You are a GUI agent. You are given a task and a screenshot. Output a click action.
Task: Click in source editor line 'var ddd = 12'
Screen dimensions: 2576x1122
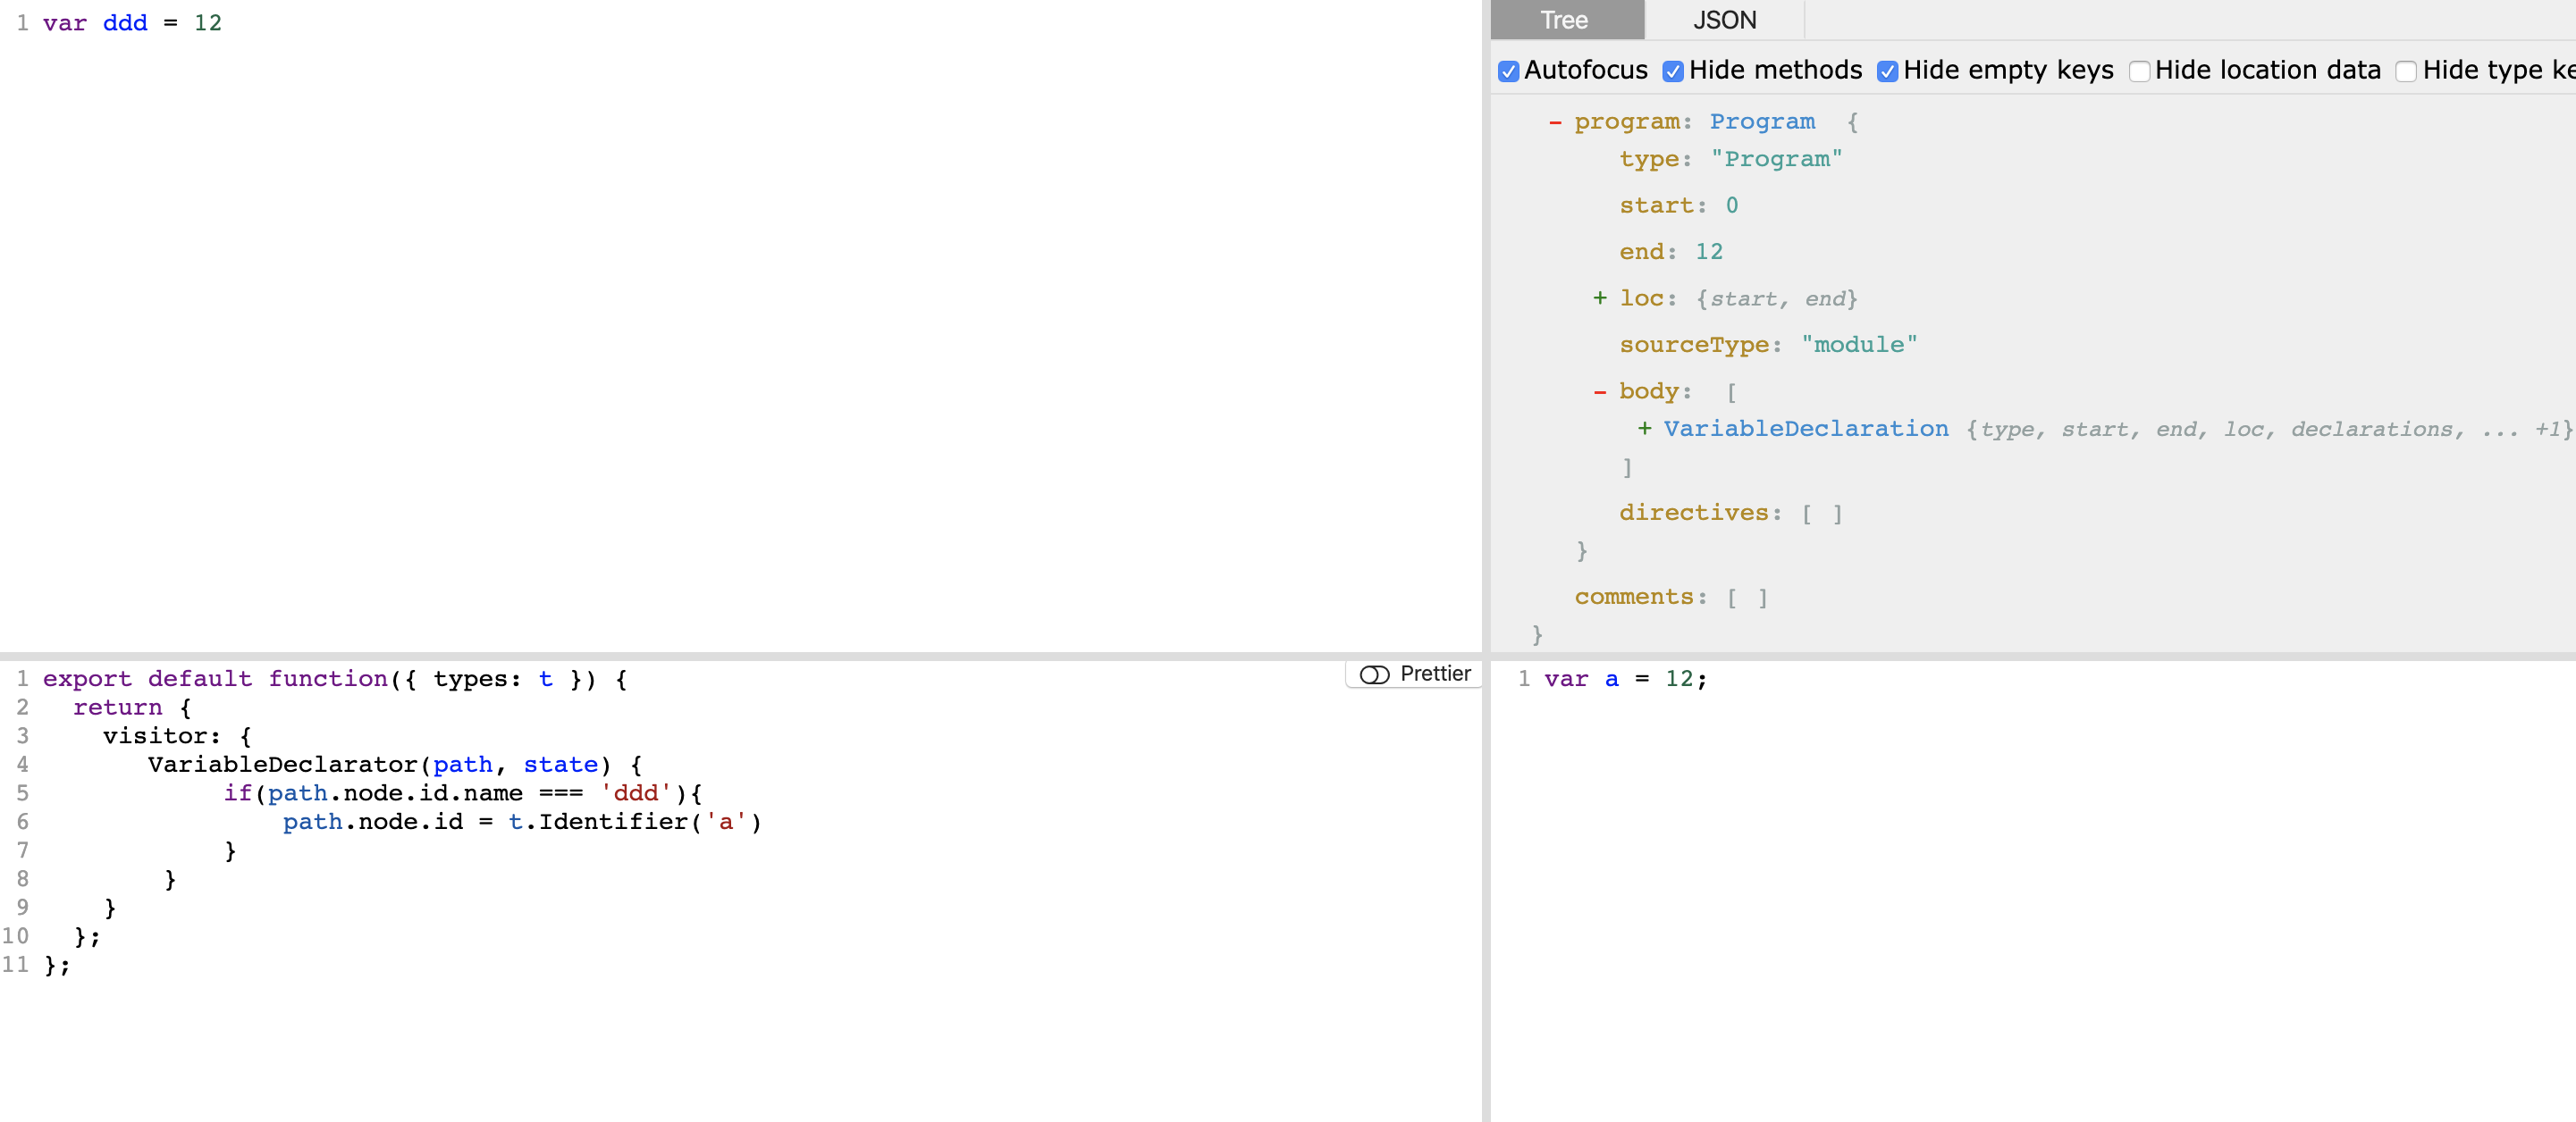[132, 23]
